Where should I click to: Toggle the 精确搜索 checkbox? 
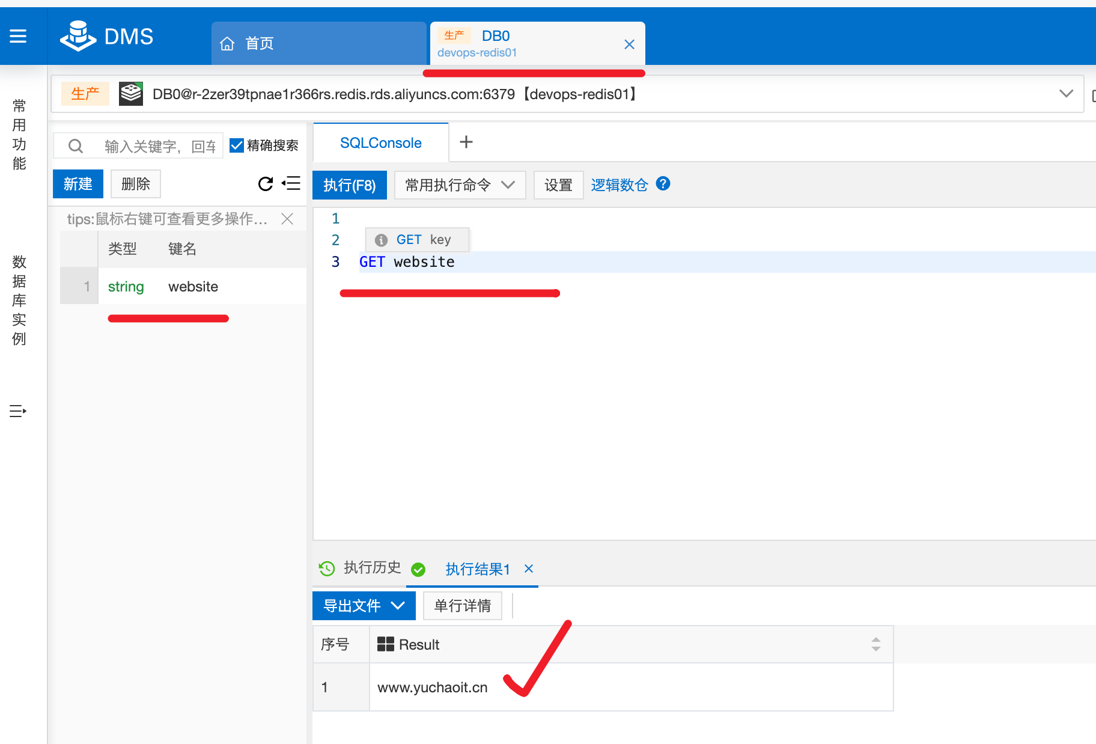tap(237, 145)
